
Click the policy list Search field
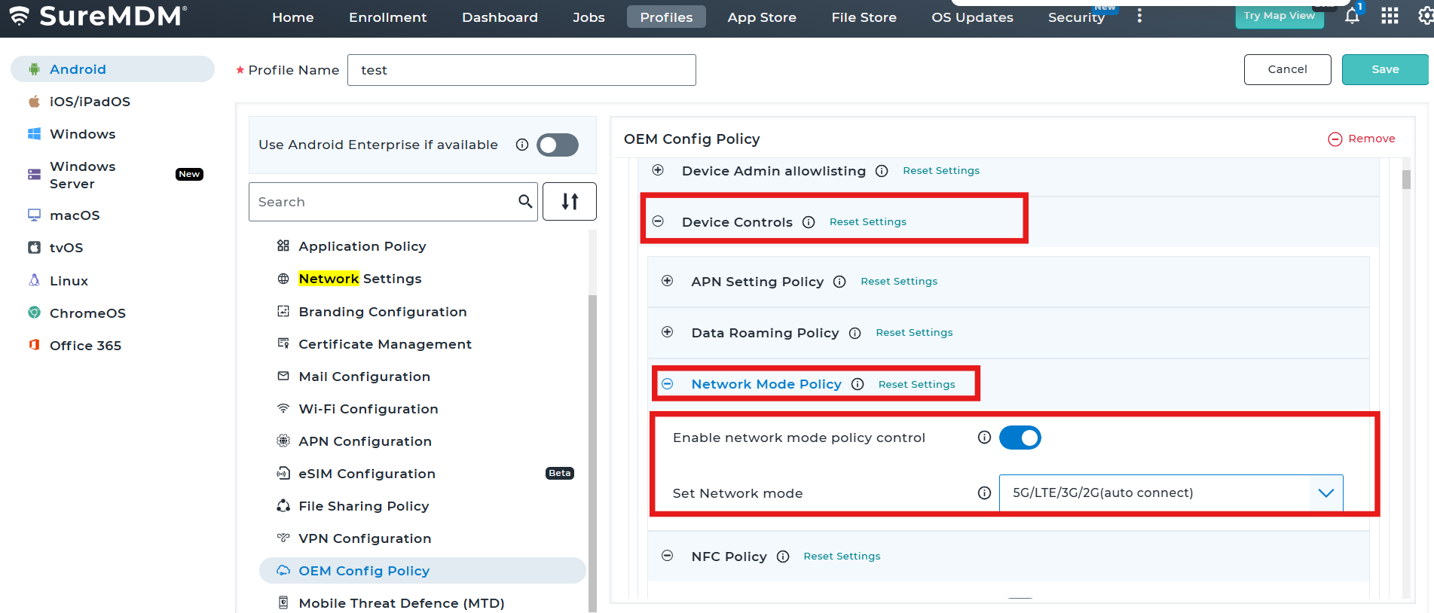click(x=393, y=202)
